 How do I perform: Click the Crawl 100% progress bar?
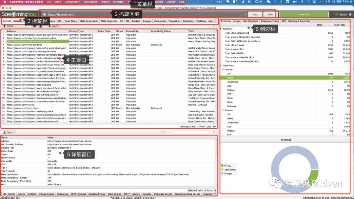304,14
